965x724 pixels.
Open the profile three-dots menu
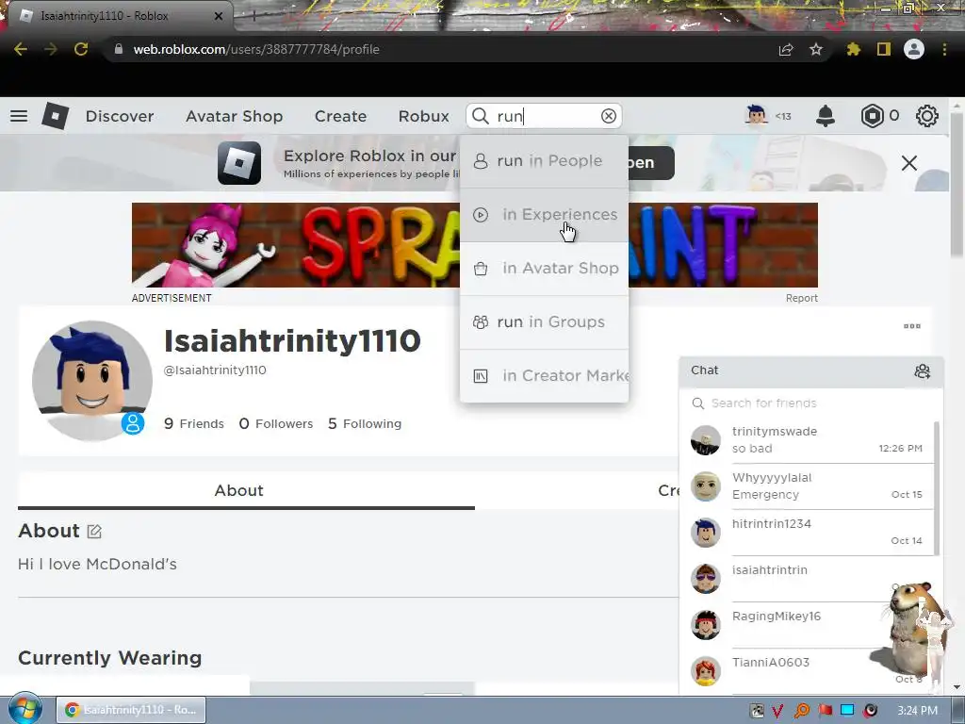pos(911,326)
